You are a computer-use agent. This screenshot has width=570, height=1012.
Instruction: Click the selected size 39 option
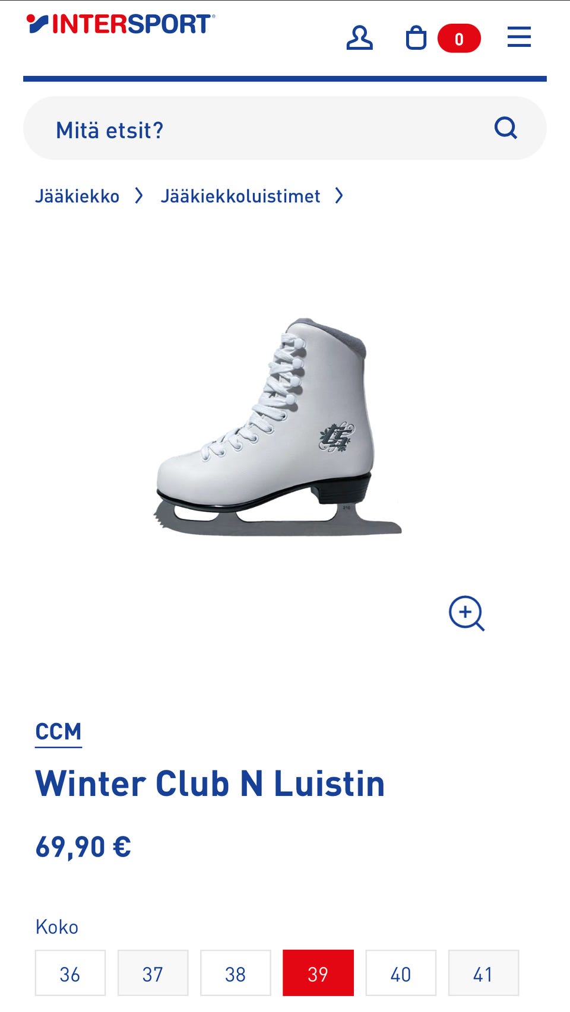point(318,973)
